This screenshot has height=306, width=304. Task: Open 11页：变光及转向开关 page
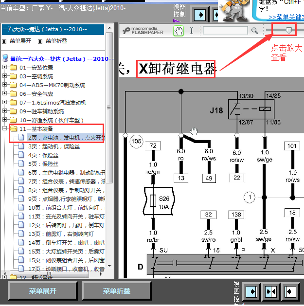(x=67, y=216)
